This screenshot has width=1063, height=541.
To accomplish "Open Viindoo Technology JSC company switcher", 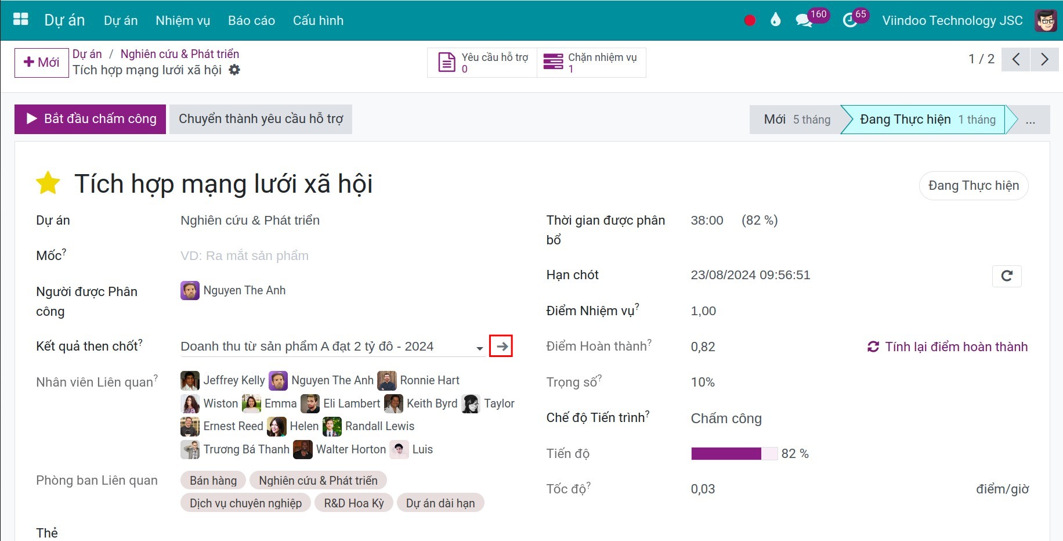I will (x=952, y=20).
